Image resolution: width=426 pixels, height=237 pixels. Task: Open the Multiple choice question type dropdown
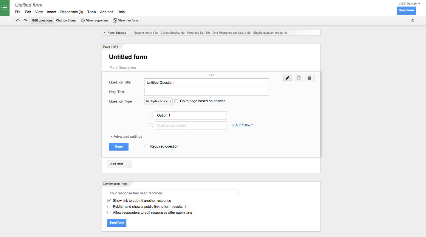[x=158, y=101]
